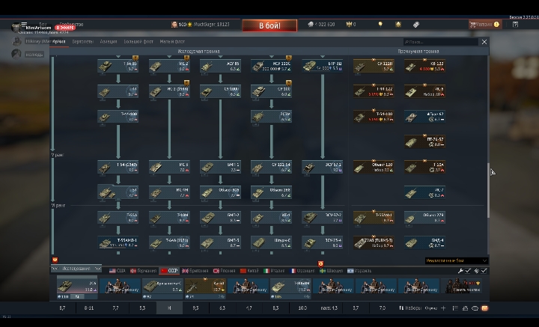The height and width of the screenshot is (327, 539).
Task: Open the hamburger main menu
Action: (24, 25)
